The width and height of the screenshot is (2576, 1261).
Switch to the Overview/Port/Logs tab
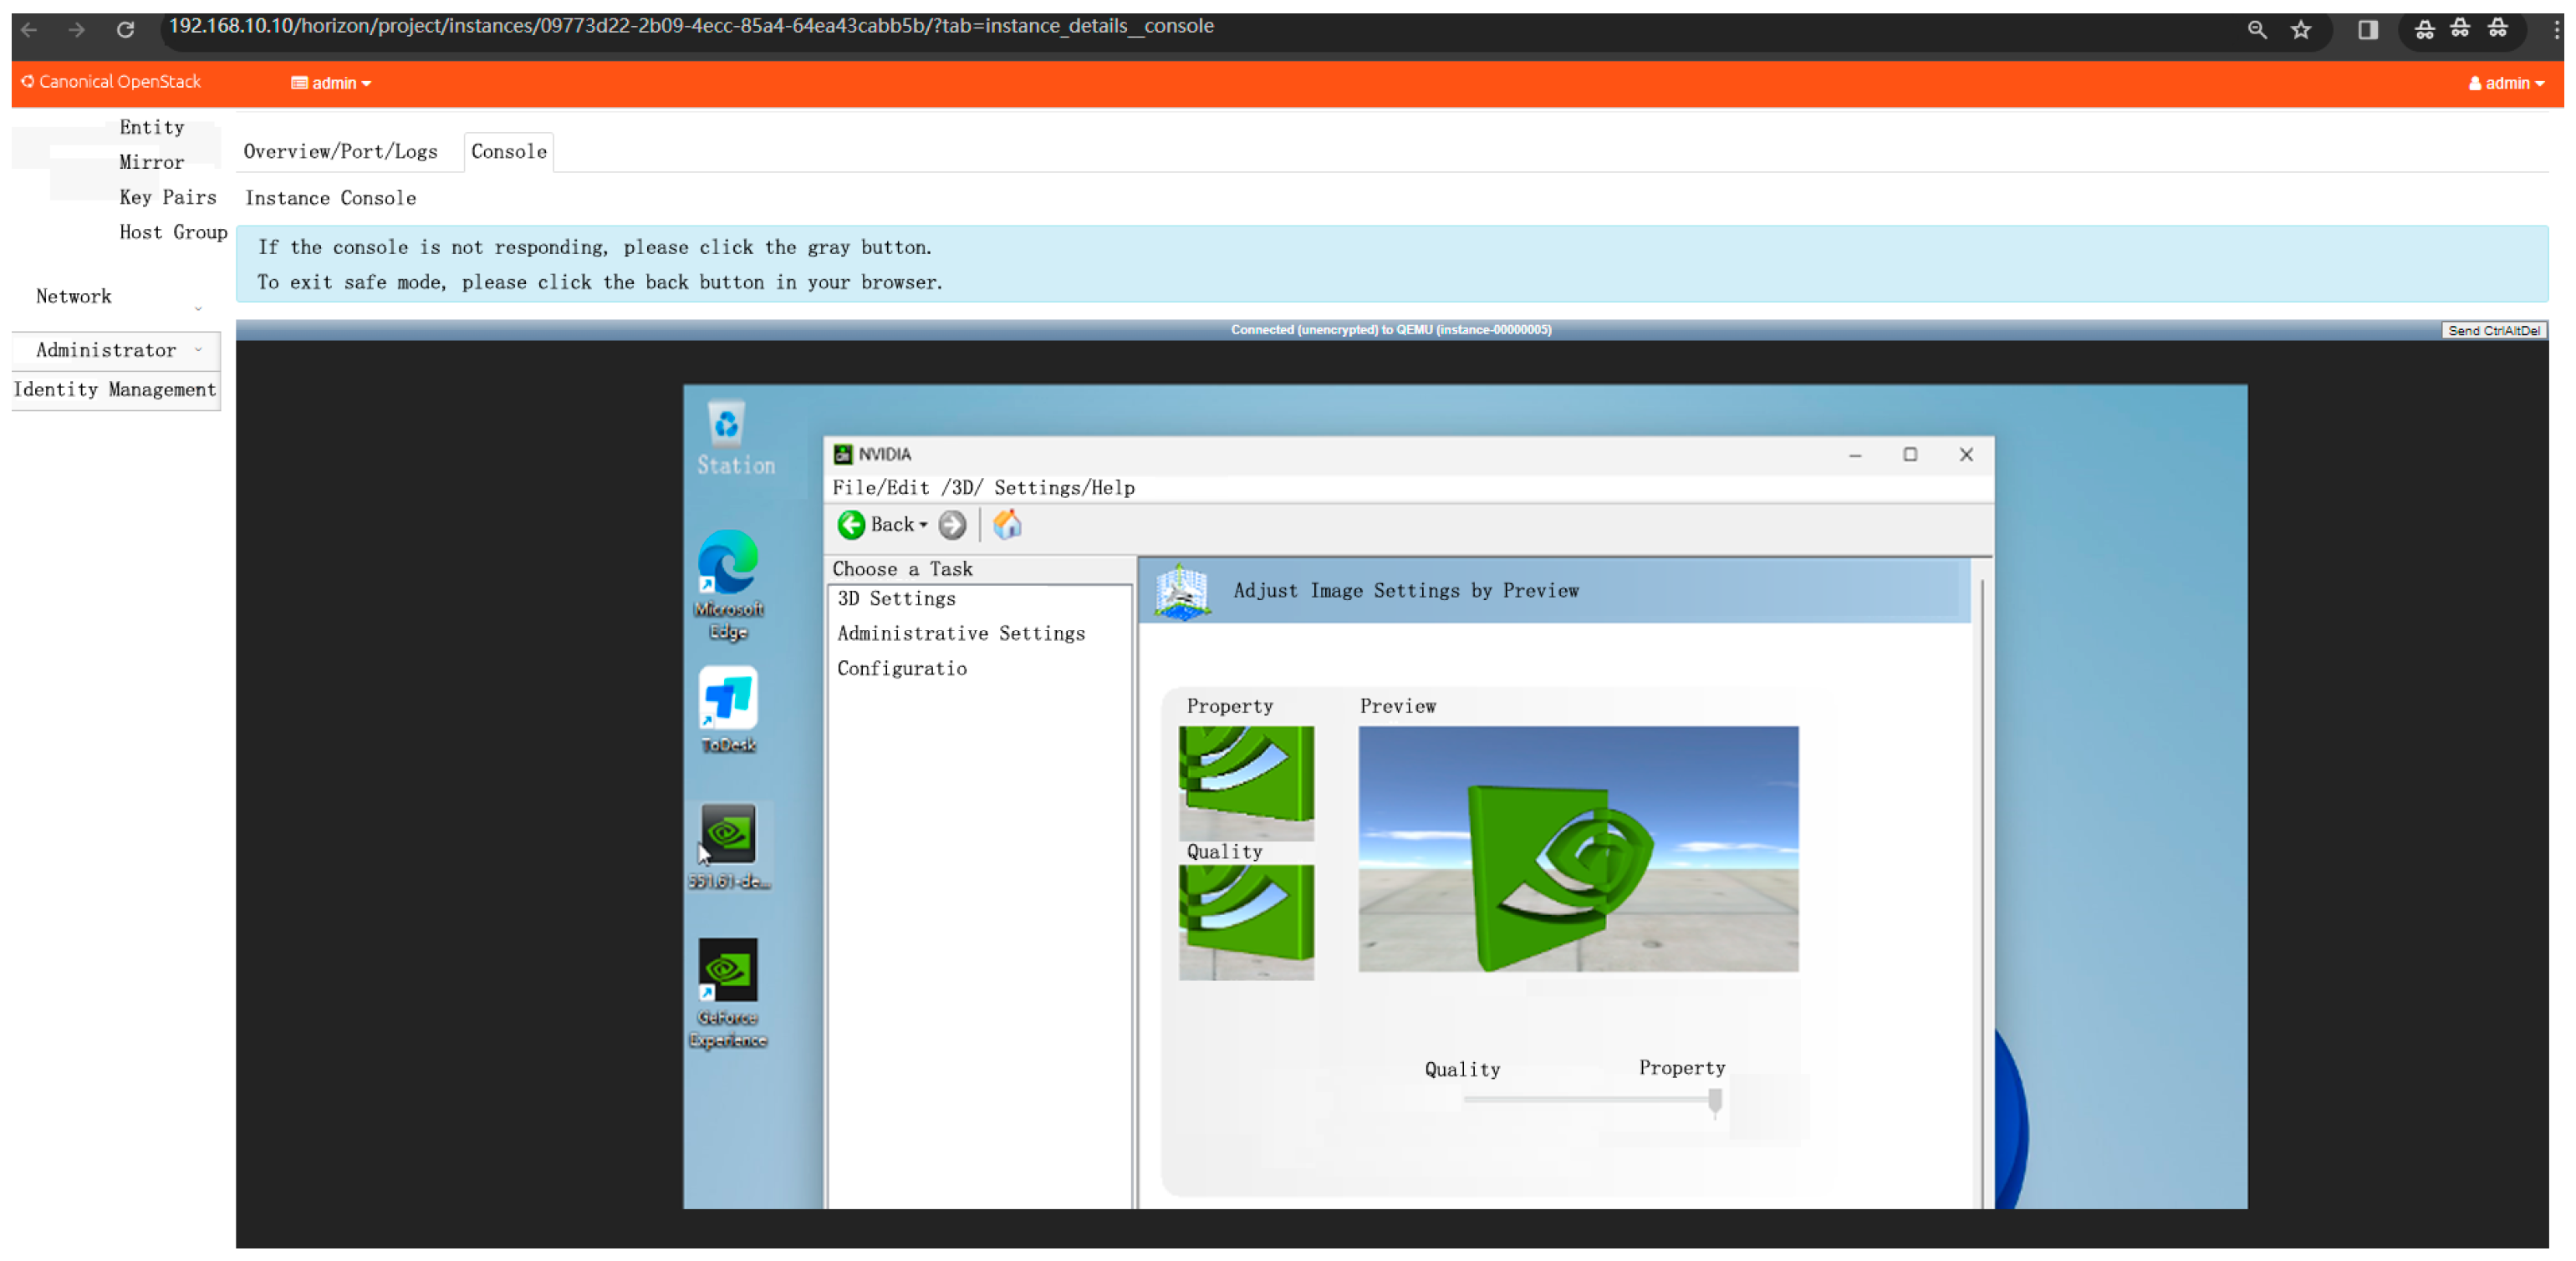point(340,151)
